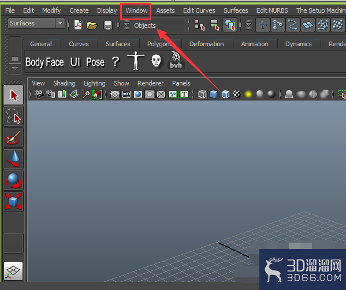Open the File menu

(10, 10)
